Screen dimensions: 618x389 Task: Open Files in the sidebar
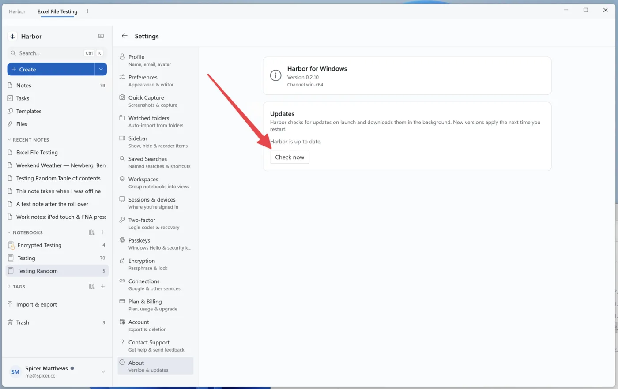[57, 124]
